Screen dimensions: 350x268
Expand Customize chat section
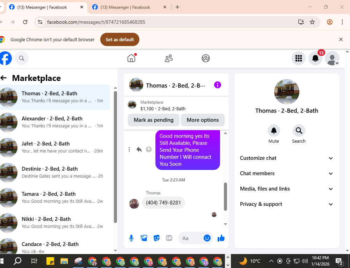click(x=286, y=158)
